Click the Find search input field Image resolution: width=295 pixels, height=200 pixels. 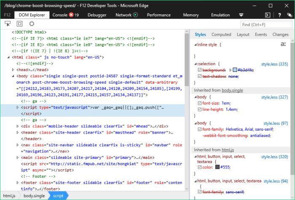coord(266,24)
